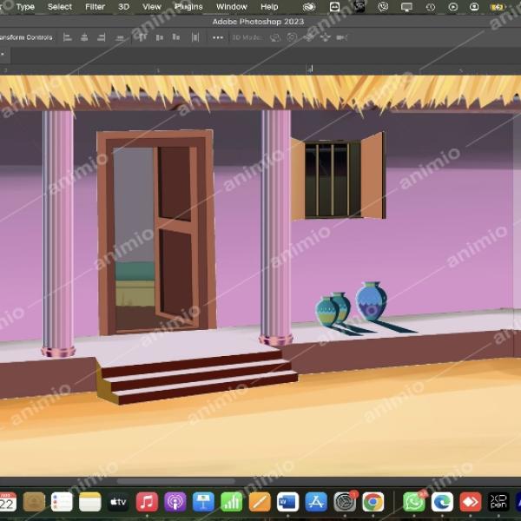Click the 3D slide mode icon
This screenshot has height=521, width=521.
pos(325,37)
